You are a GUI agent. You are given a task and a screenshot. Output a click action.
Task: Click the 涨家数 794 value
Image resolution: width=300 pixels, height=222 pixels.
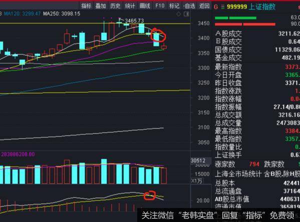254,164
